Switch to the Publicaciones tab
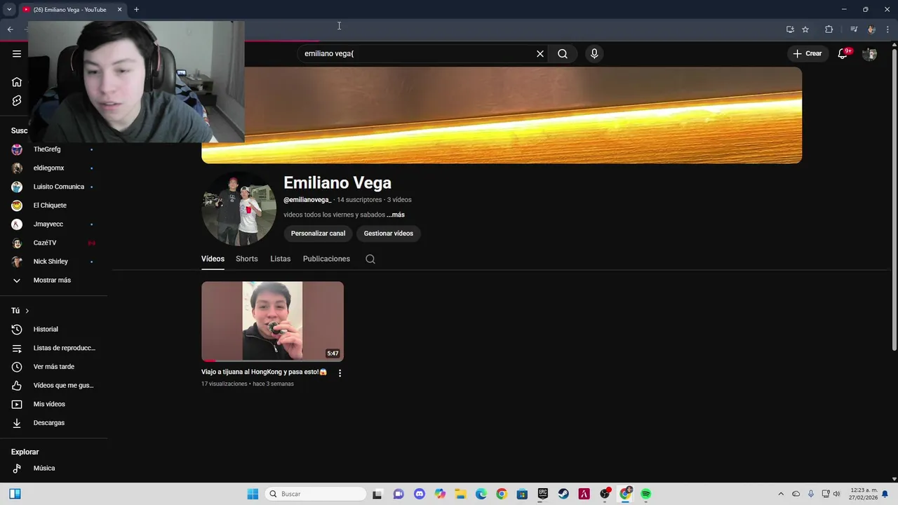The height and width of the screenshot is (505, 898). pos(326,259)
